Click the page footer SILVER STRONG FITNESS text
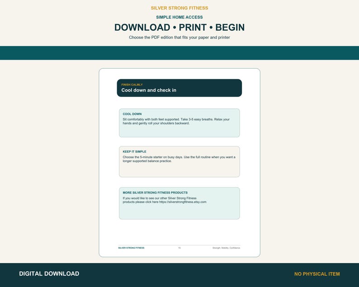Screen dimensions: 359x287 (x=131, y=248)
